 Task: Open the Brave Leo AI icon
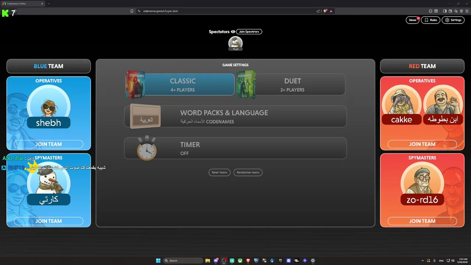tap(456, 11)
